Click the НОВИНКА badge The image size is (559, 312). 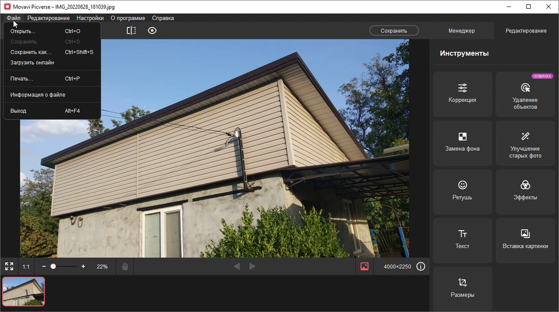point(542,76)
